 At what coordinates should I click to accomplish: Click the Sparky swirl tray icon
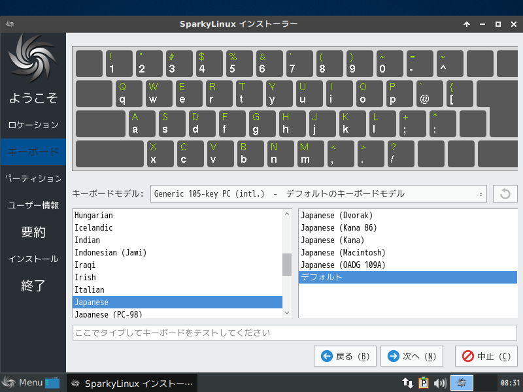tap(462, 383)
